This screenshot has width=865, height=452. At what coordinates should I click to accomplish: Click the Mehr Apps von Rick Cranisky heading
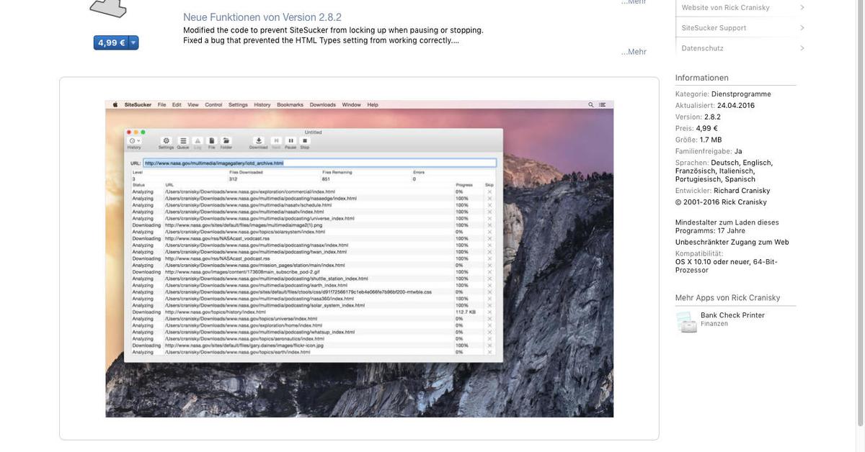coord(728,298)
